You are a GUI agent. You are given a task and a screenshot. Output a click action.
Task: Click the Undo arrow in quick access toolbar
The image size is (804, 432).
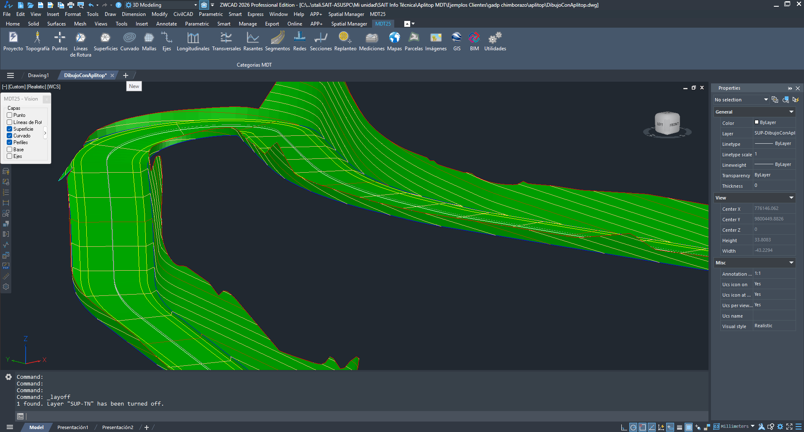[x=91, y=5]
